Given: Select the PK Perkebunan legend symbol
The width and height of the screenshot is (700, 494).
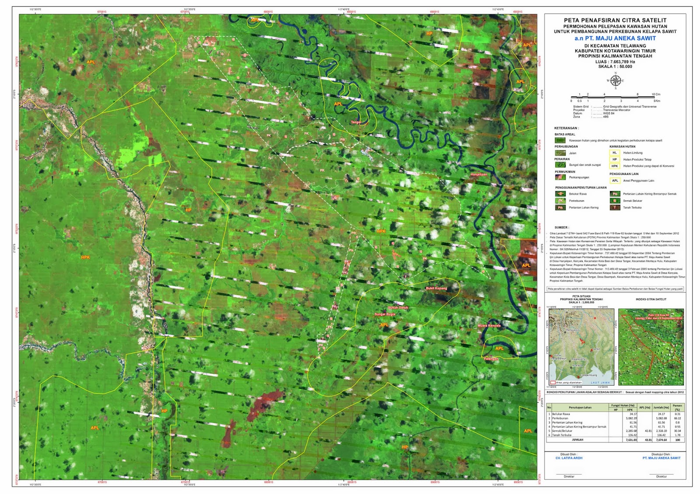Looking at the screenshot, I should (560, 201).
